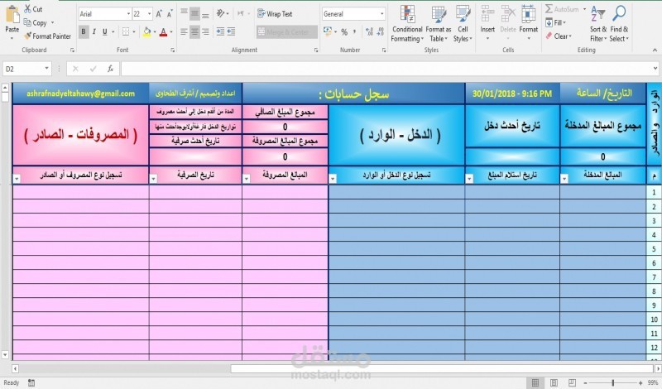Open text orientation options

(222, 14)
